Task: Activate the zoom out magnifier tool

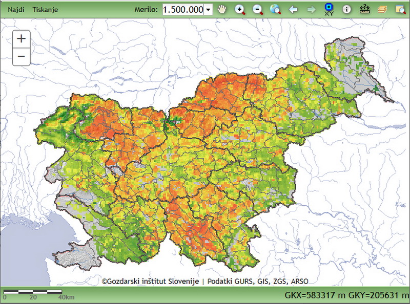Action: (258, 10)
